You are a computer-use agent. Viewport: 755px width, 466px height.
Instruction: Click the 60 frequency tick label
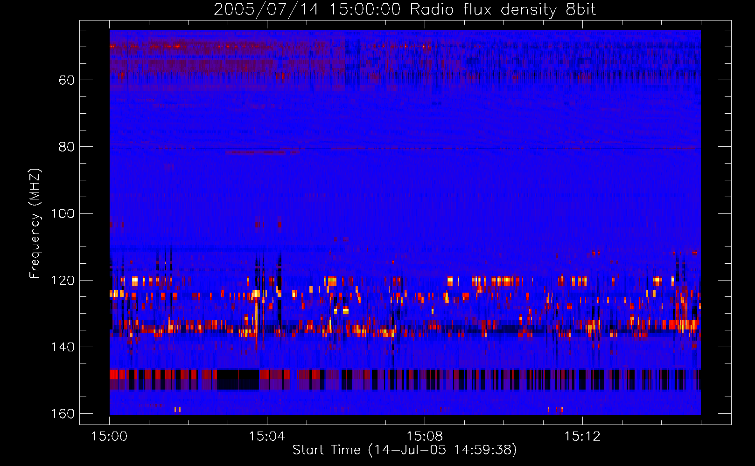pyautogui.click(x=67, y=80)
